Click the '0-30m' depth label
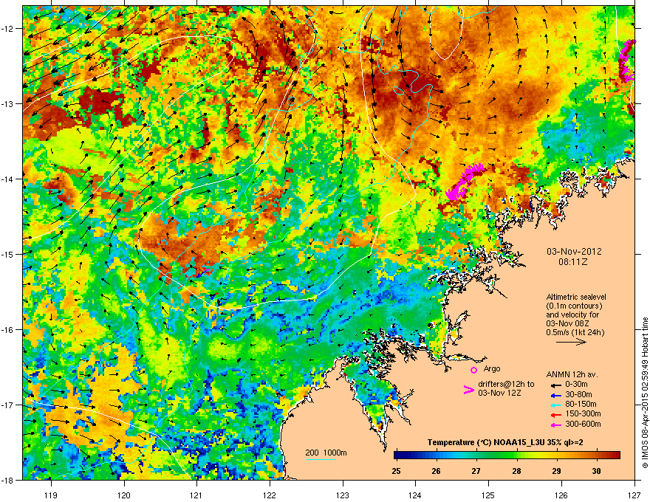 (576, 385)
